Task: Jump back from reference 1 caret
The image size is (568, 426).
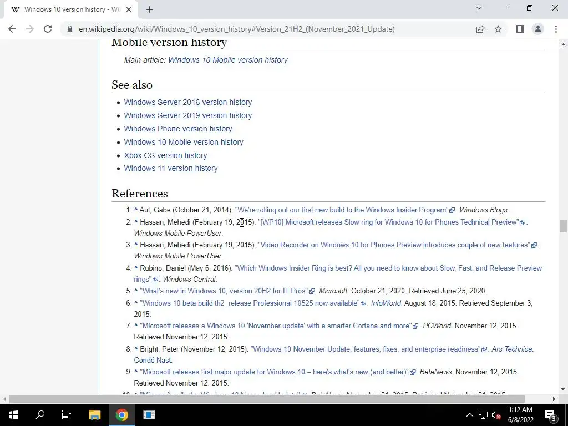Action: (x=136, y=210)
